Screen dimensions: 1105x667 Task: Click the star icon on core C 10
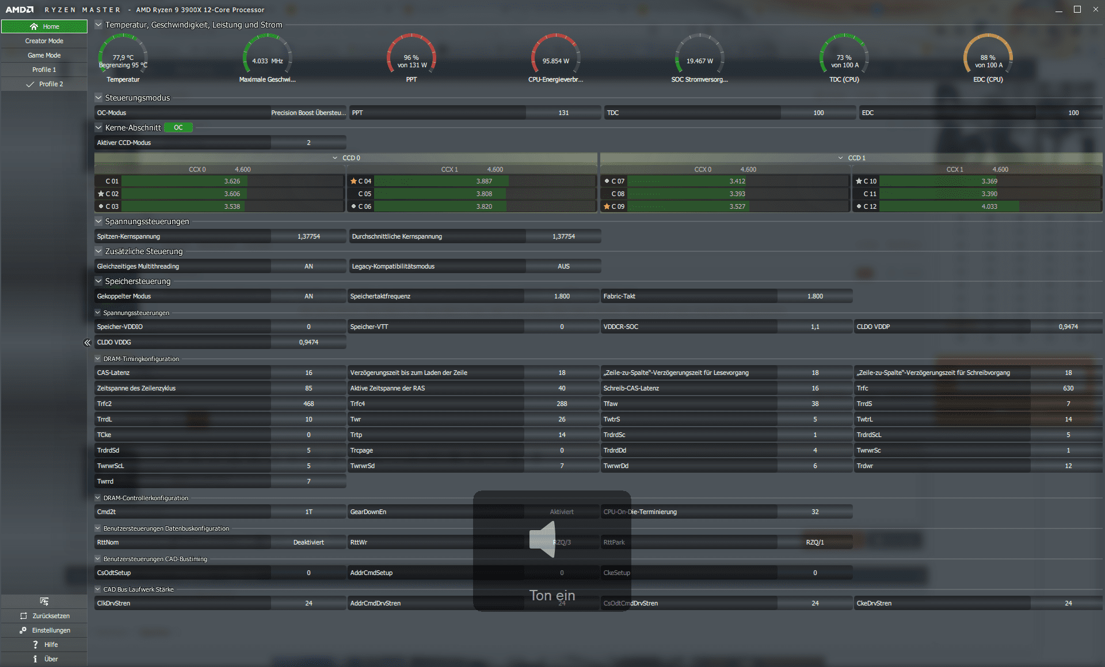(859, 181)
